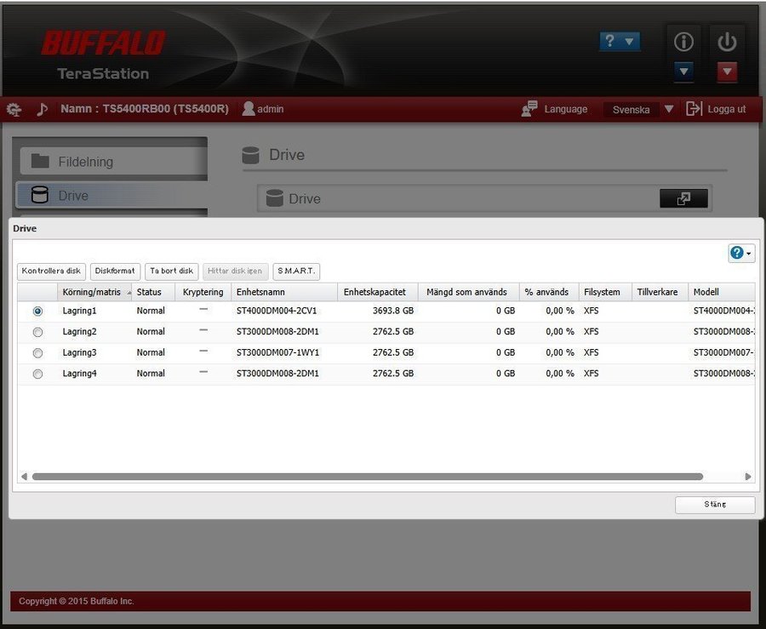
Task: Expand the header help question dropdown
Action: (x=620, y=41)
